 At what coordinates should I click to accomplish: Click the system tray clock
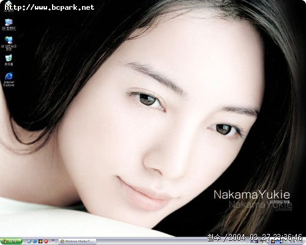[x=296, y=242]
